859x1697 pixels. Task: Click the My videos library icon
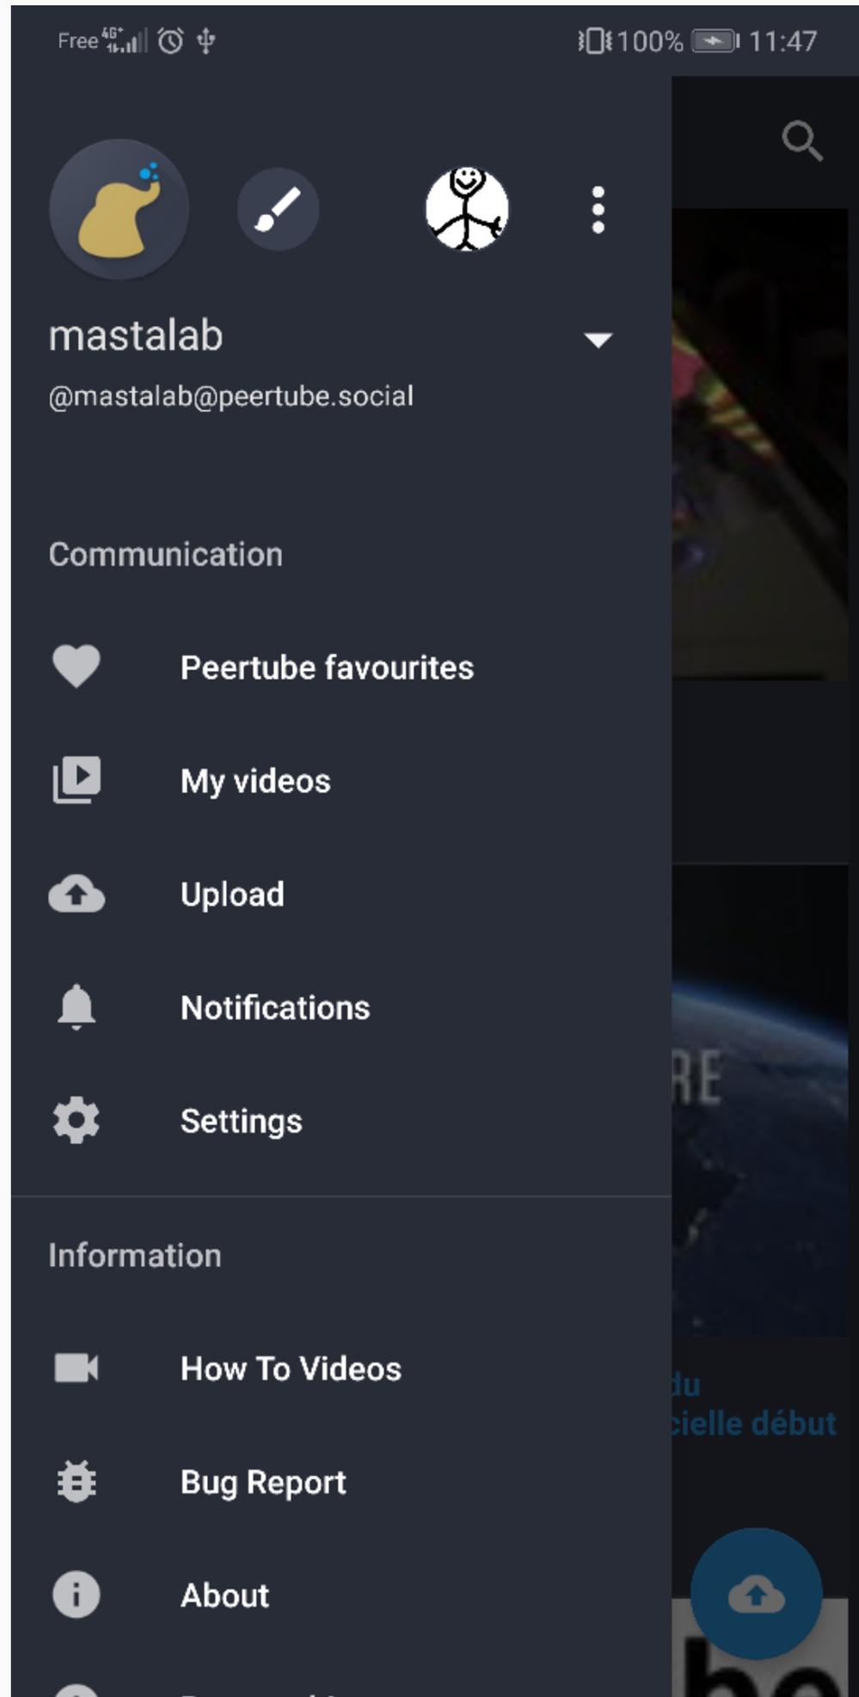[77, 780]
